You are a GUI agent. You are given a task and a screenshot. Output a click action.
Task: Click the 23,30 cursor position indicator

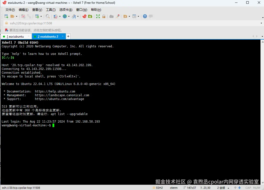click(205, 188)
